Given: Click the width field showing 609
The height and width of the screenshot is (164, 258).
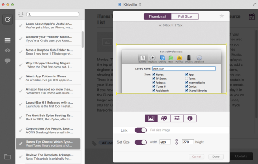Looking at the screenshot, I should click(165, 142).
